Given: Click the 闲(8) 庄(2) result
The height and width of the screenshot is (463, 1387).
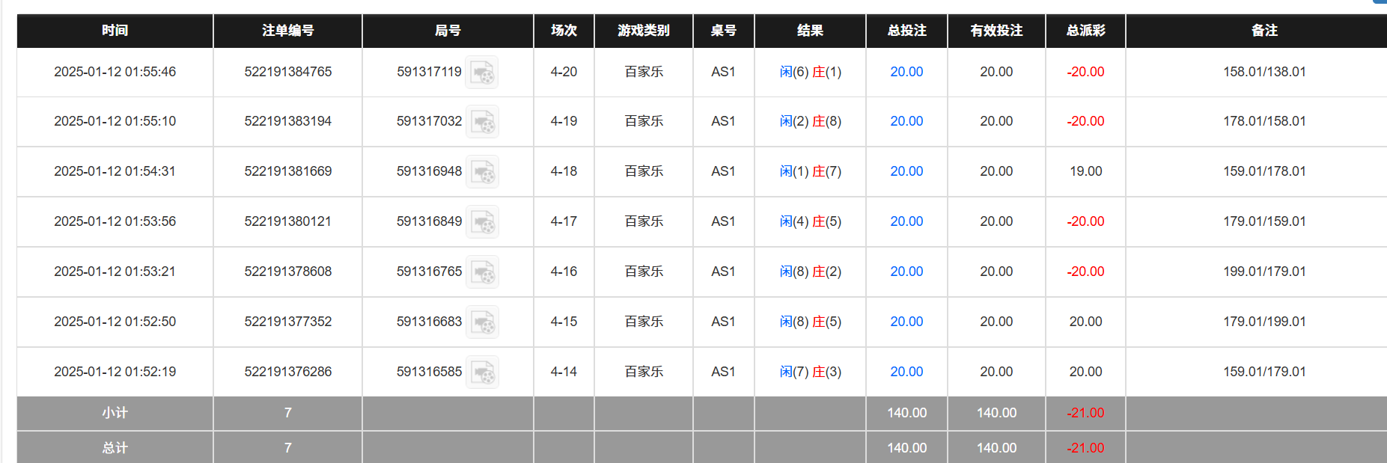Looking at the screenshot, I should [x=810, y=272].
